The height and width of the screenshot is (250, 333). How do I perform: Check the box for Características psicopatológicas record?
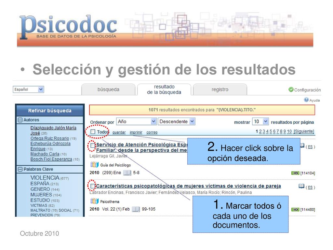coord(93,186)
